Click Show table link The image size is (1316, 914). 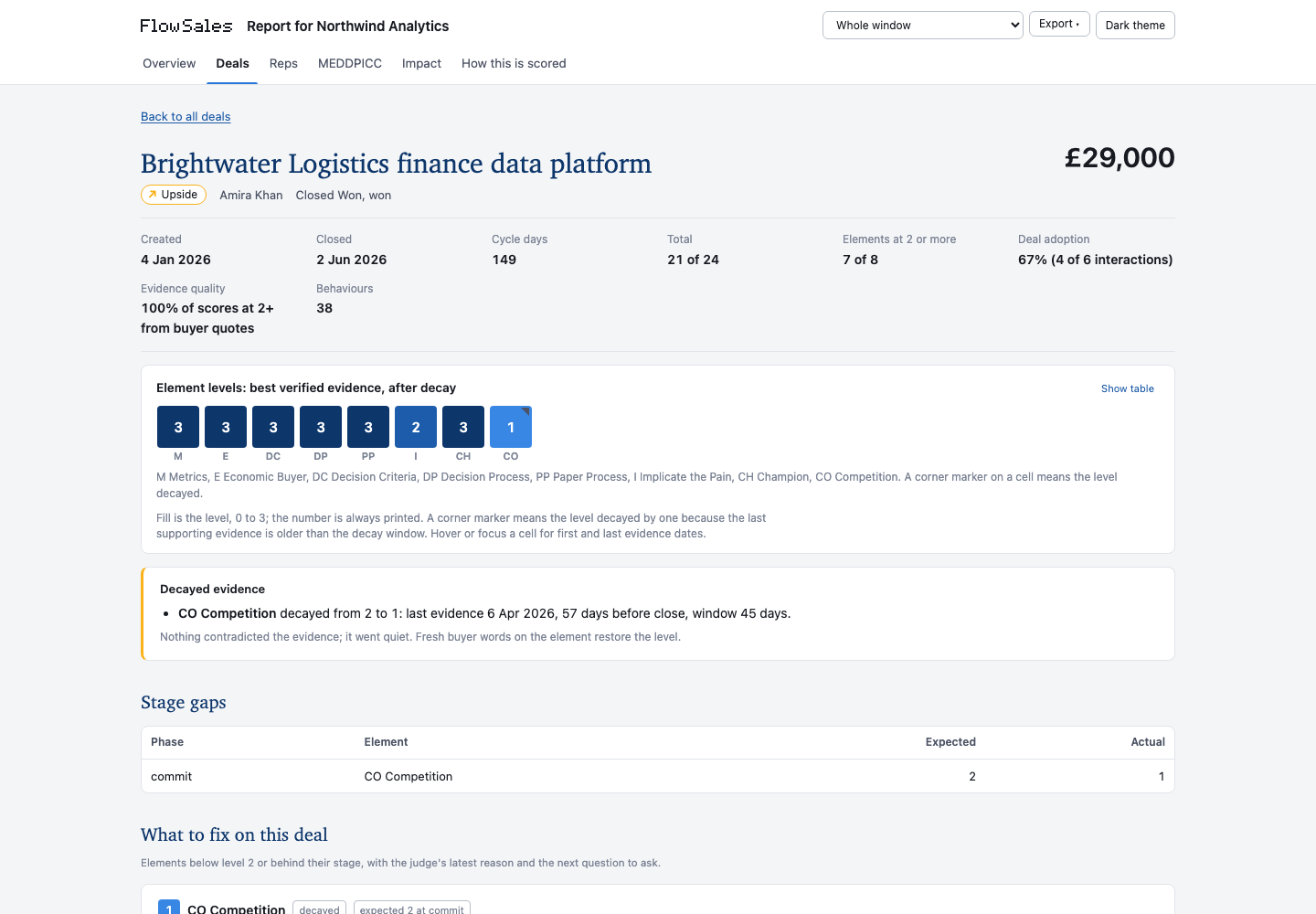pos(1127,388)
